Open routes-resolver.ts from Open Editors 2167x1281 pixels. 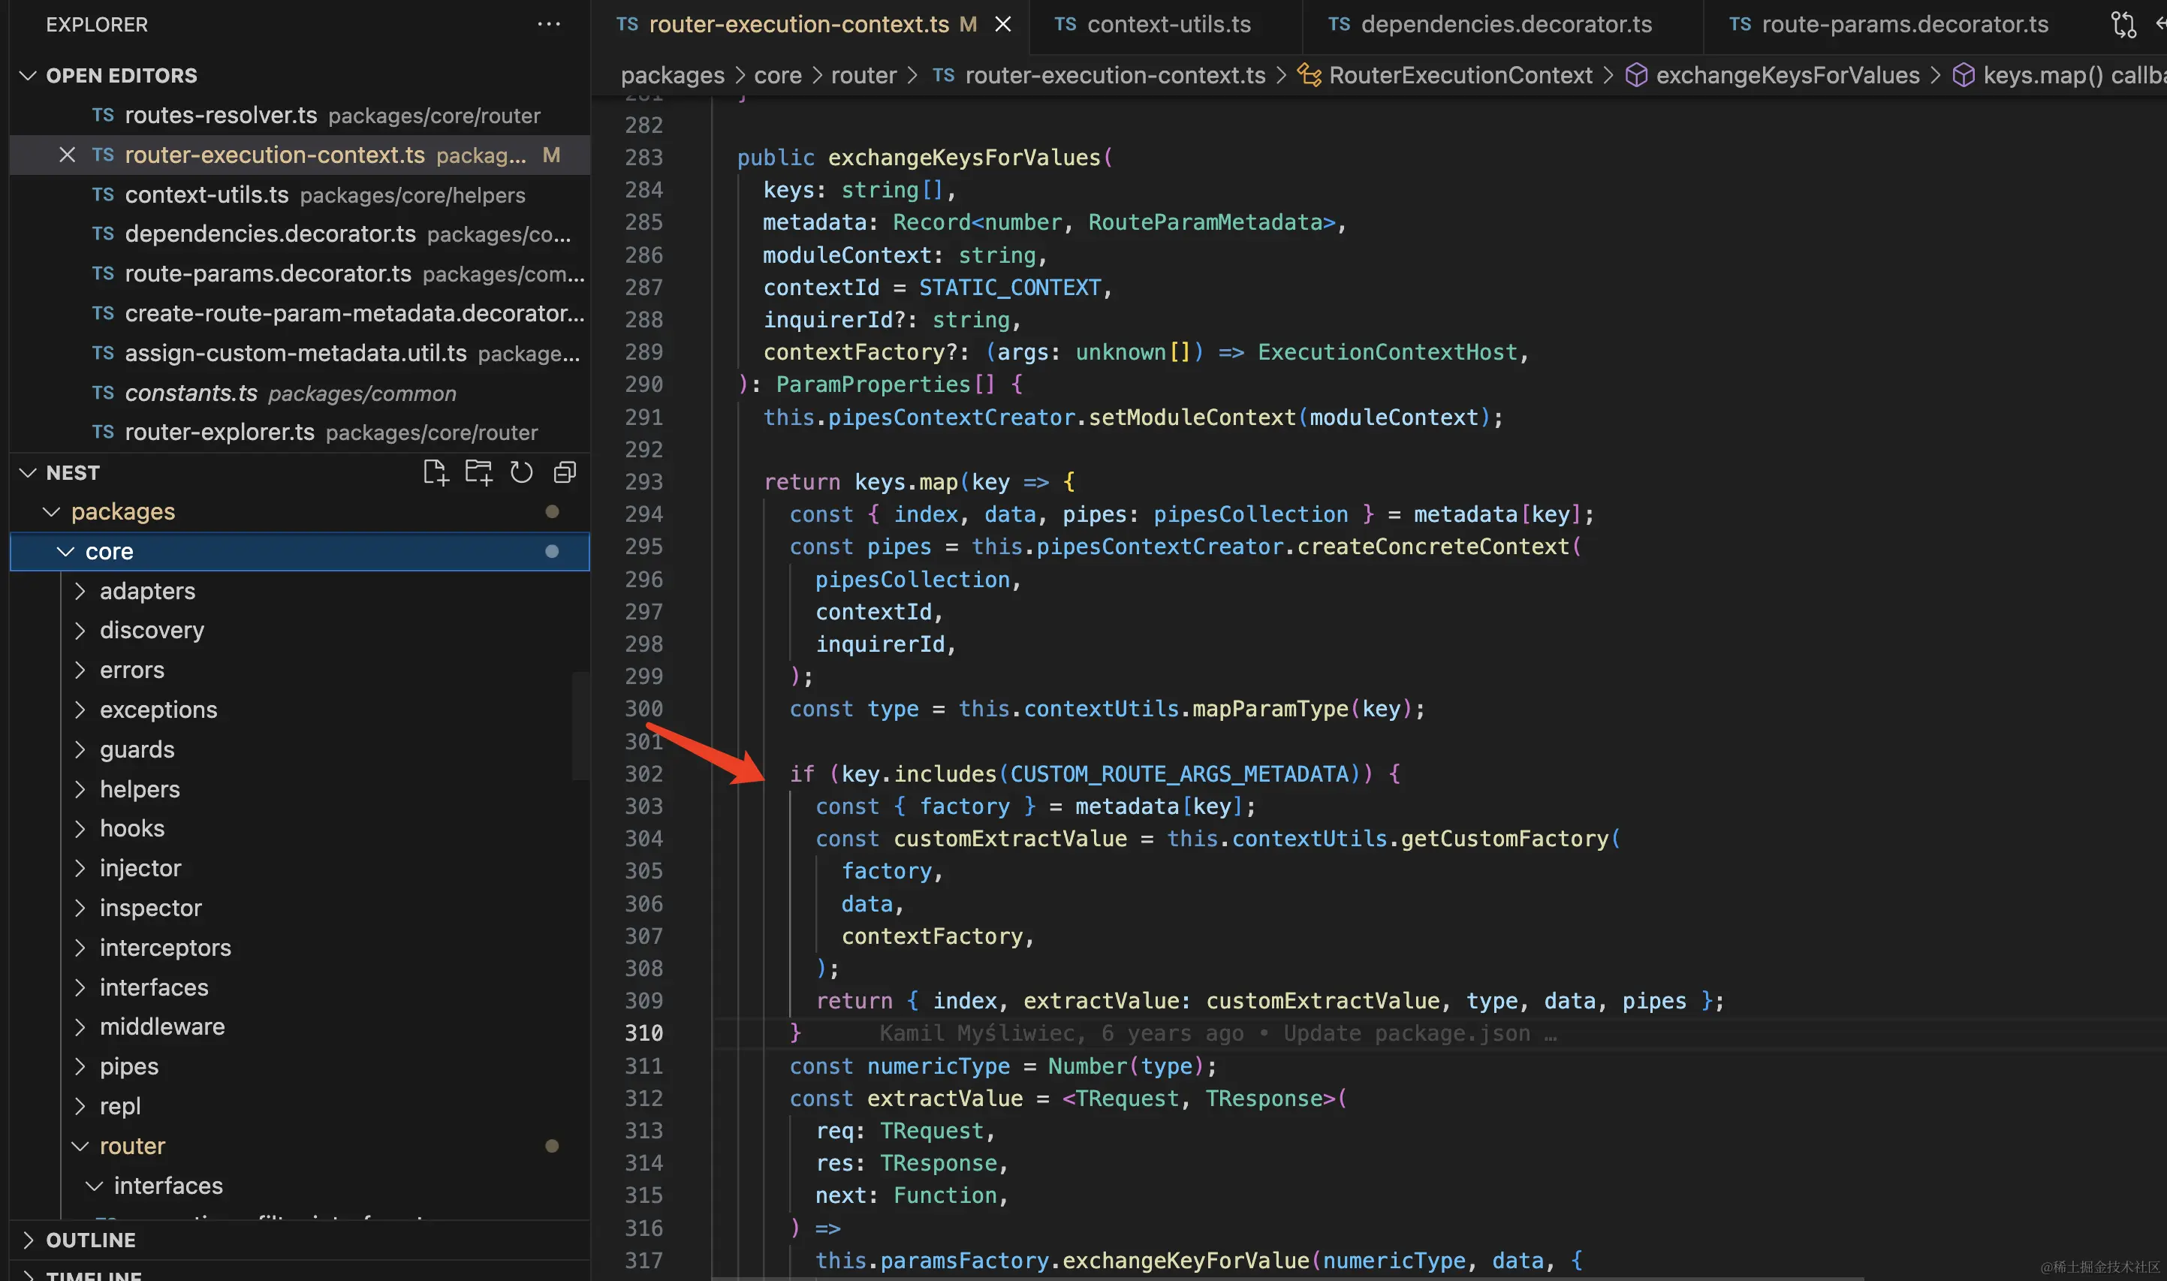coord(221,115)
